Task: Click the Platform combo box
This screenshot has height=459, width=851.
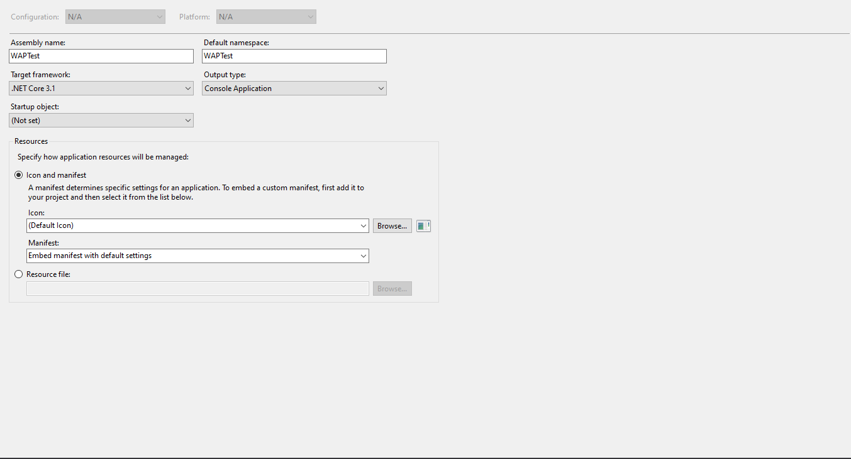Action: click(x=265, y=16)
